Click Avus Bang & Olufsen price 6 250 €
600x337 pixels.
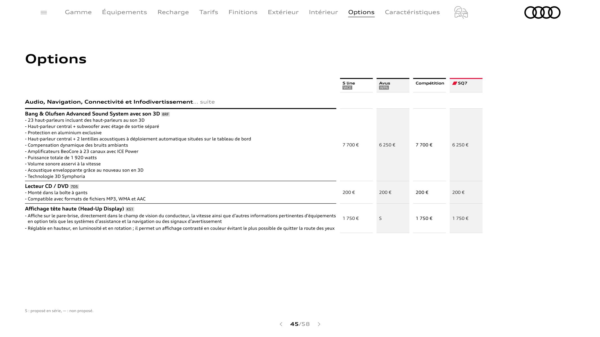pos(387,145)
